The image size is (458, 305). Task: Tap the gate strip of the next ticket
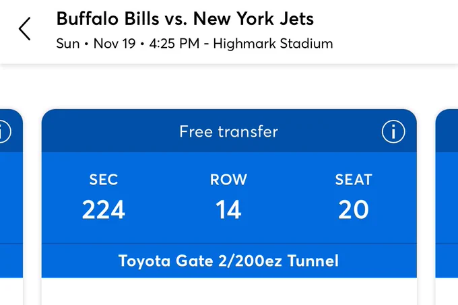point(447,261)
